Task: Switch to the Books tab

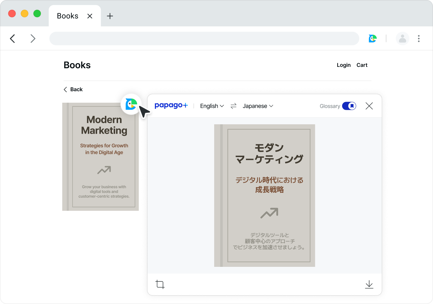Action: pyautogui.click(x=67, y=16)
